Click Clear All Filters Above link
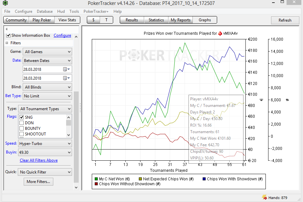This screenshot has width=303, height=202. pos(38,160)
